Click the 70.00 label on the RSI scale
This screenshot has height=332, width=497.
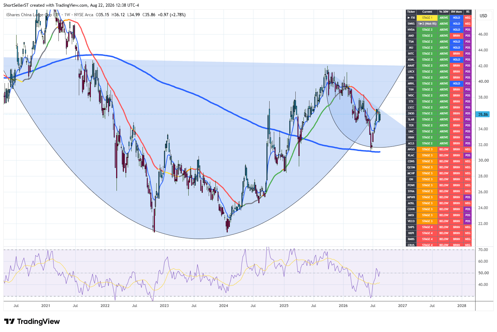(483, 250)
